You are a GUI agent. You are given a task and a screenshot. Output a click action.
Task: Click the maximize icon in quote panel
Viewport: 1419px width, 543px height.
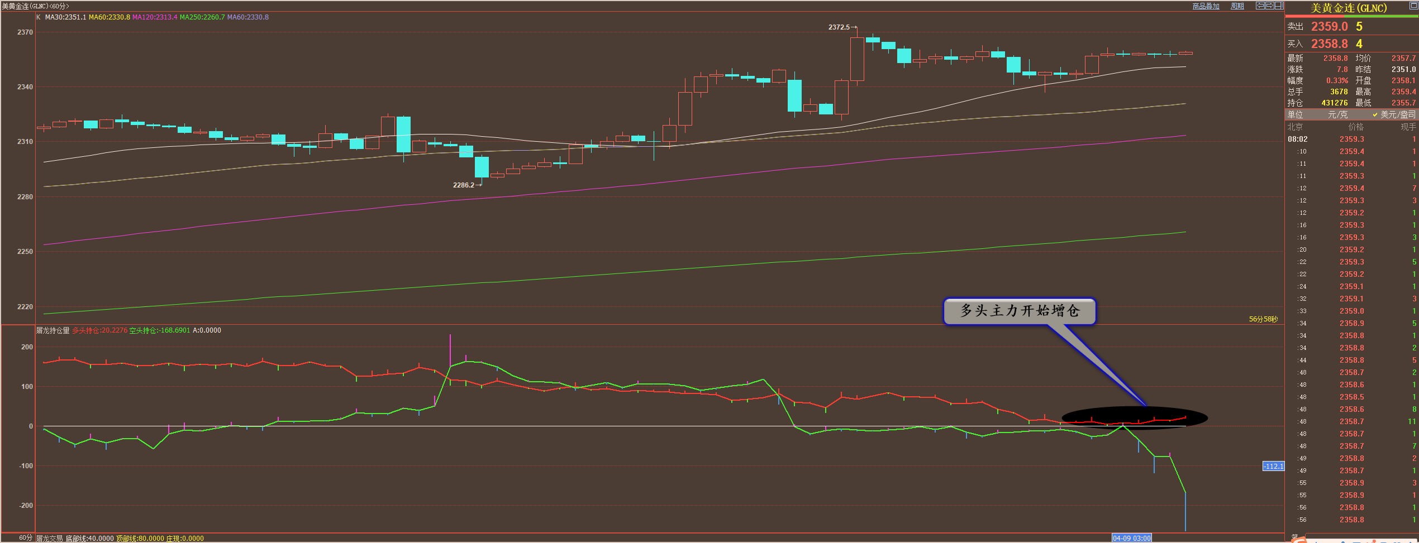coord(1414,5)
